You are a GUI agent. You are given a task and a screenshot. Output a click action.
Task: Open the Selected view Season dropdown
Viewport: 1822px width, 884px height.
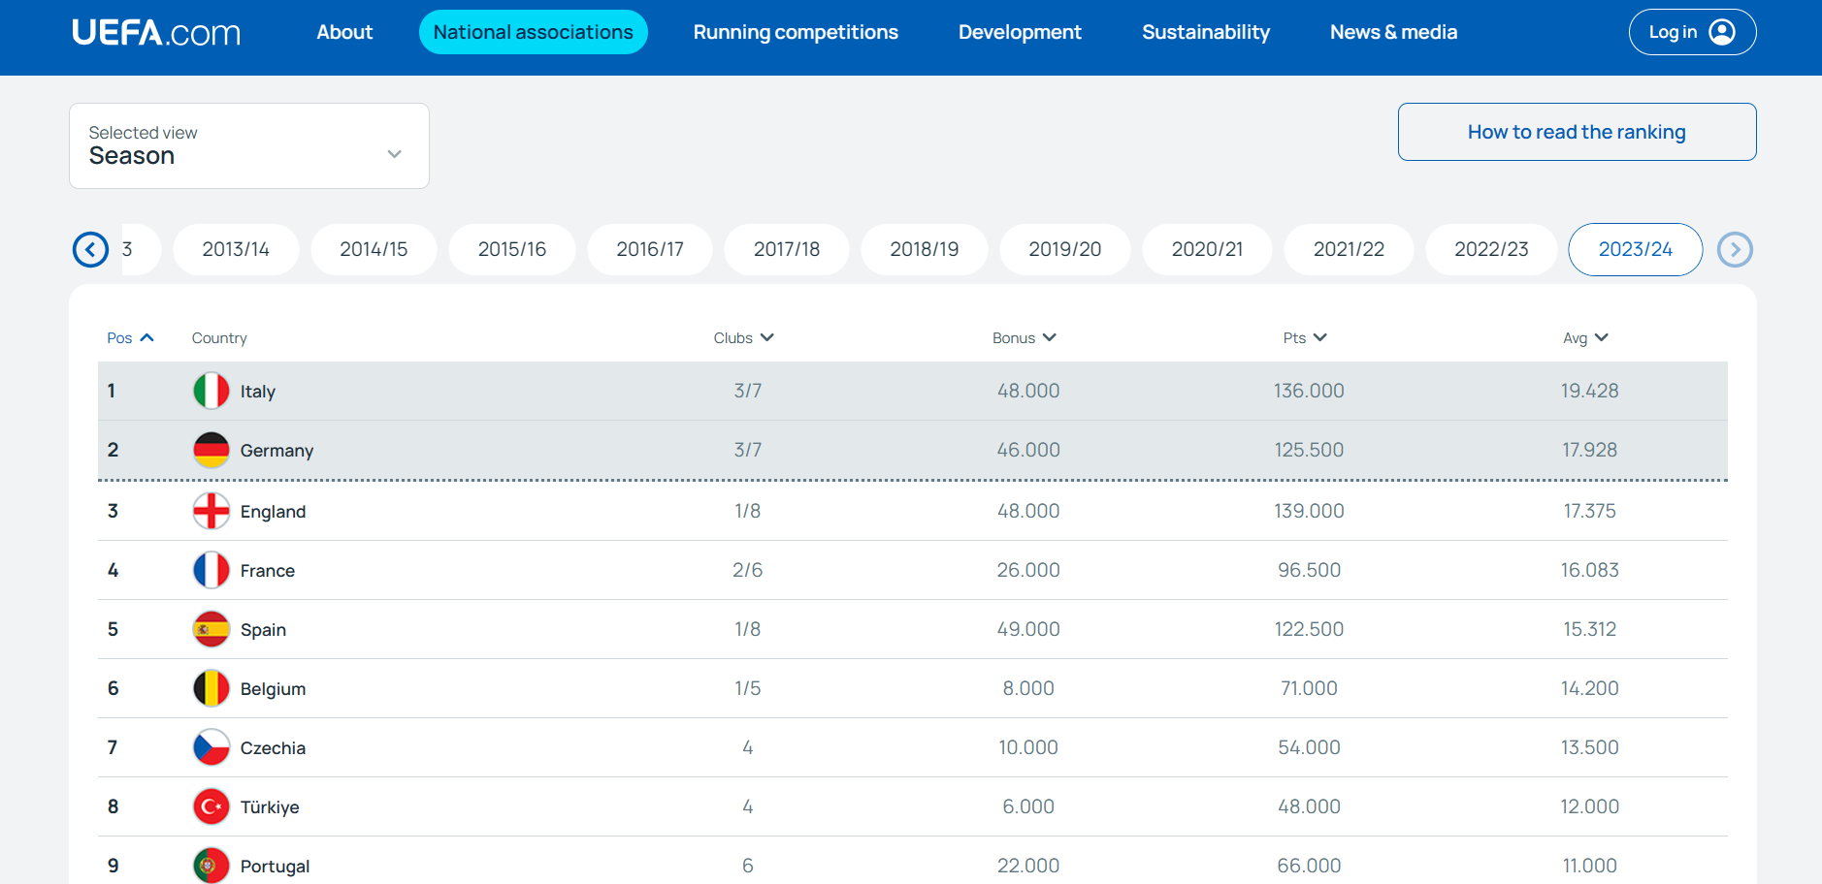(x=249, y=146)
